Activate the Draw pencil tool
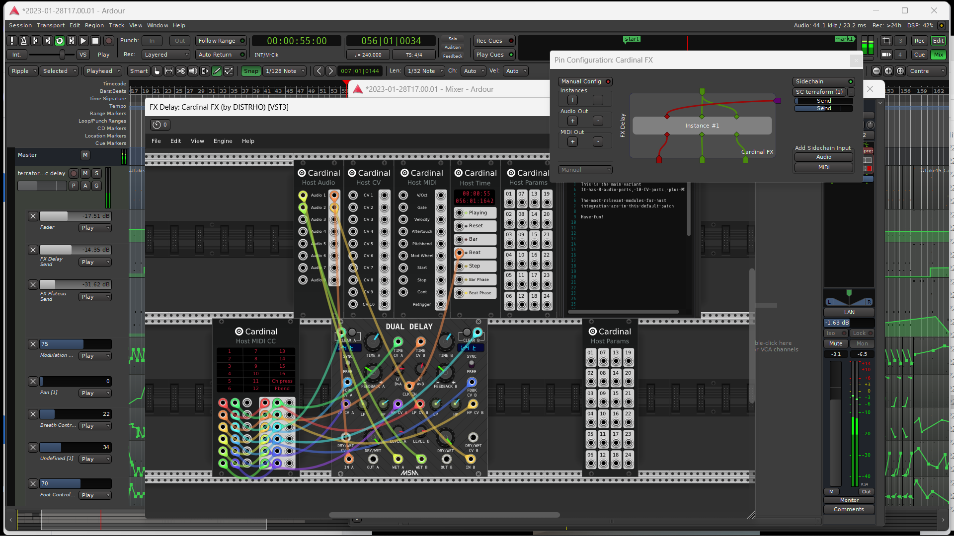 217,71
